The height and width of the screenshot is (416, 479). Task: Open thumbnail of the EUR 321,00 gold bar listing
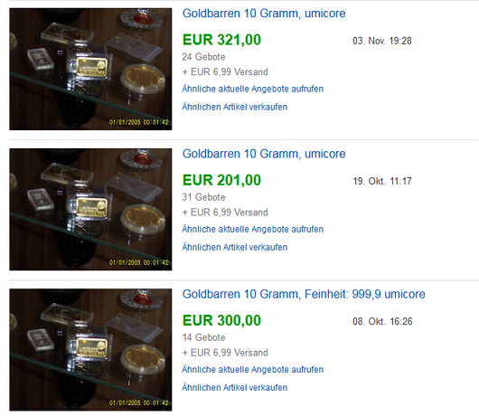click(x=90, y=69)
